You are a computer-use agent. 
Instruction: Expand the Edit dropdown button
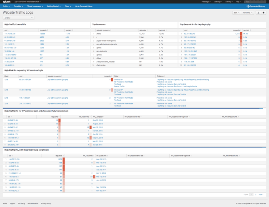click(236, 13)
